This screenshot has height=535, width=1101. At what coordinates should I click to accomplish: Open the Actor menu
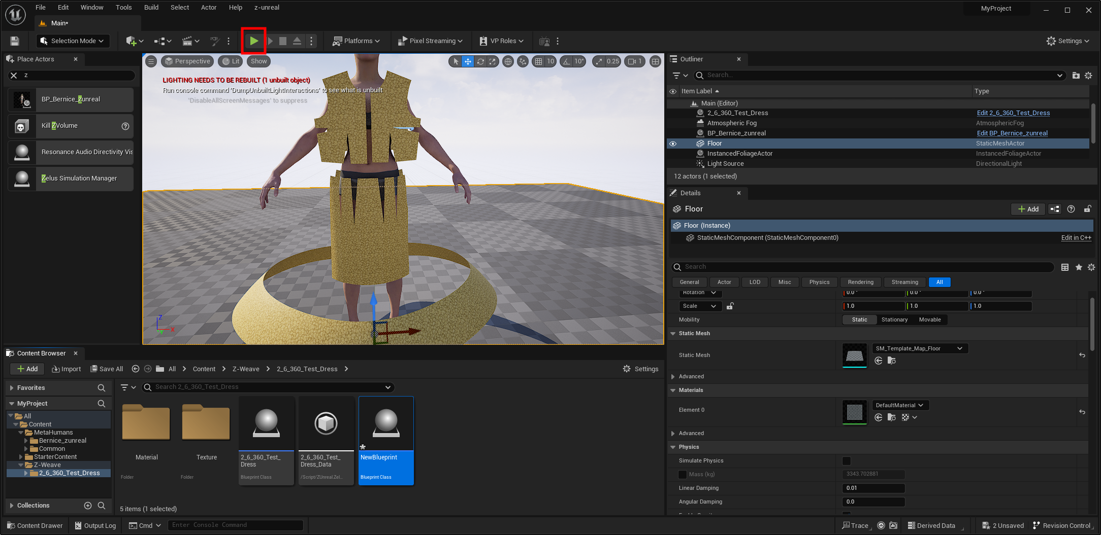tap(209, 7)
